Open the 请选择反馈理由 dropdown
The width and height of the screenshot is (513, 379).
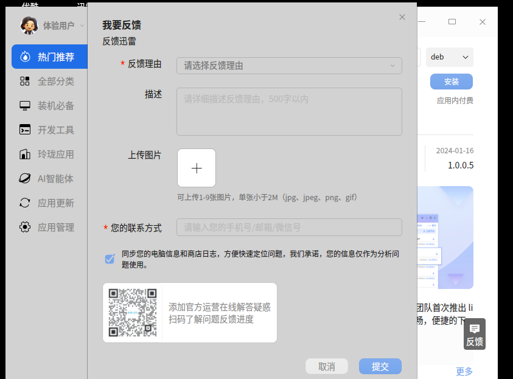tap(289, 66)
